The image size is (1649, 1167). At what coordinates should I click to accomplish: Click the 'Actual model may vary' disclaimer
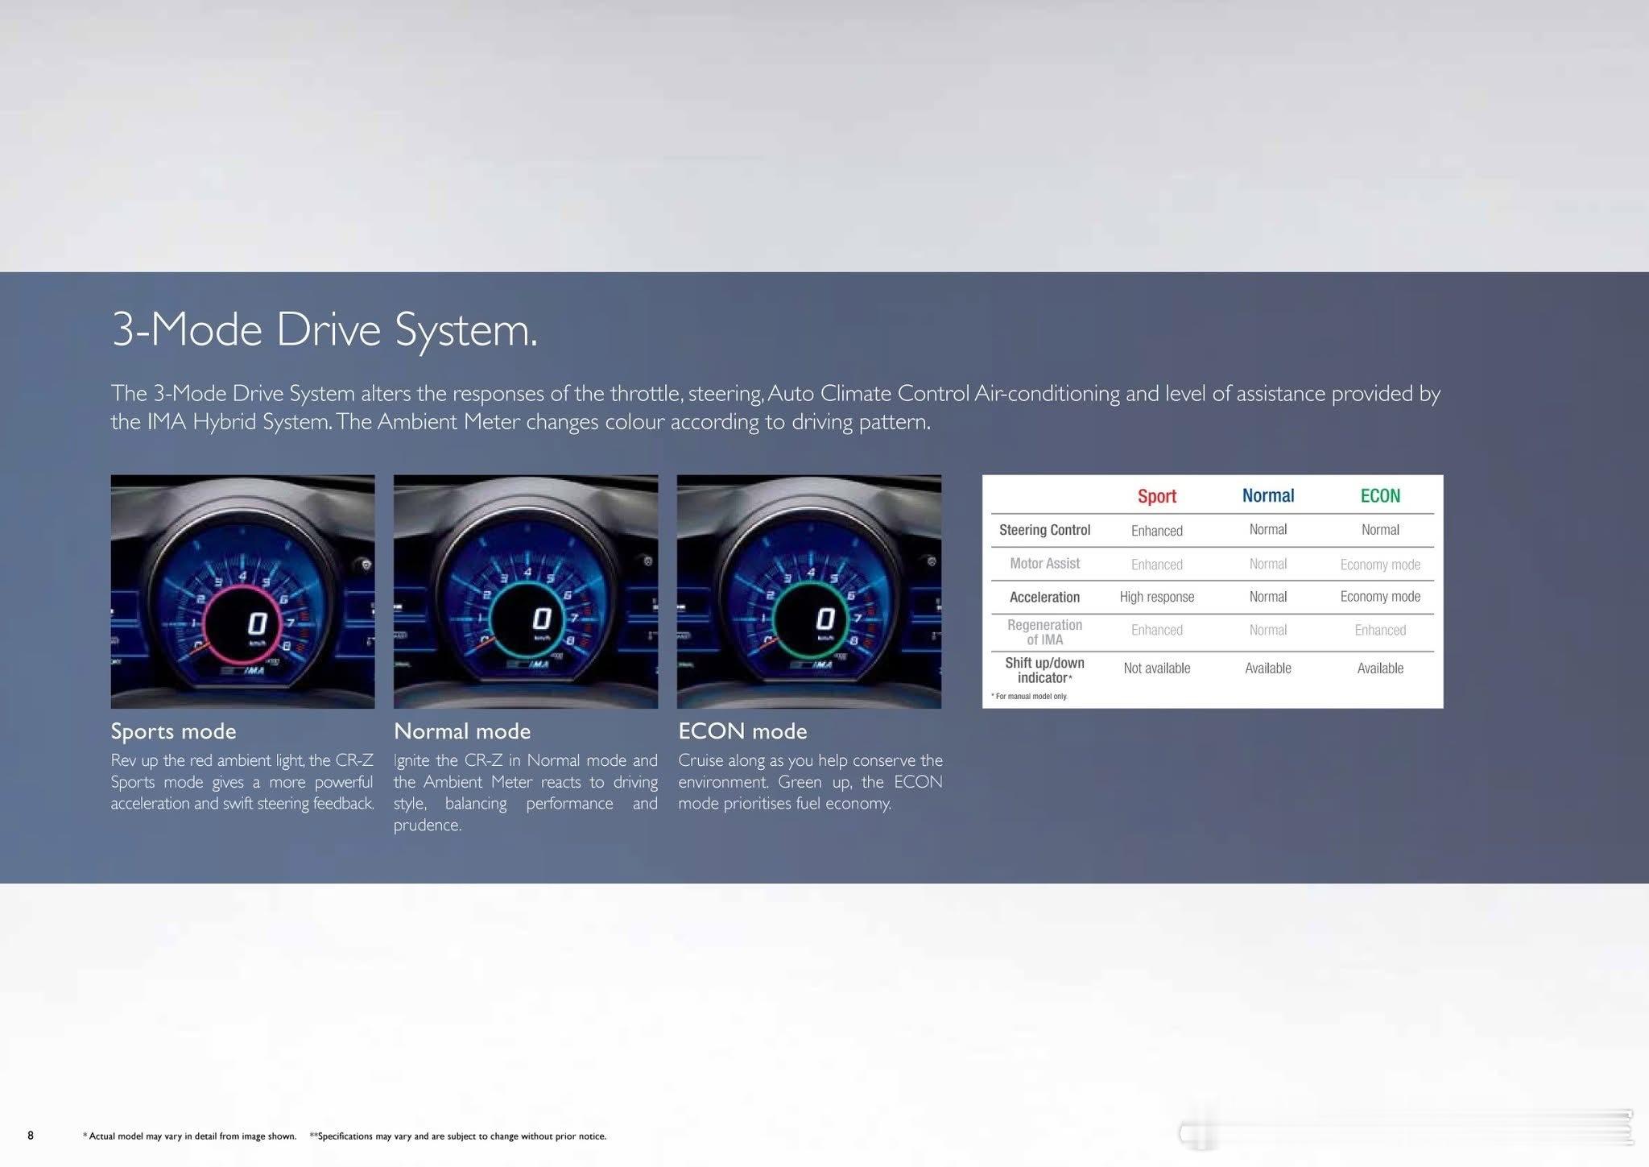point(189,1136)
